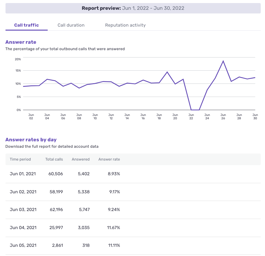
Task: Click the Answer rate column header
Action: 109,159
